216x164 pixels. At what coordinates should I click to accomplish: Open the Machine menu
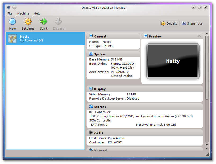coord(23,13)
